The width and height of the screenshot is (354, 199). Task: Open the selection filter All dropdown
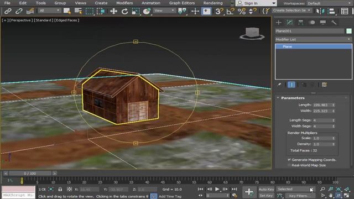click(49, 11)
